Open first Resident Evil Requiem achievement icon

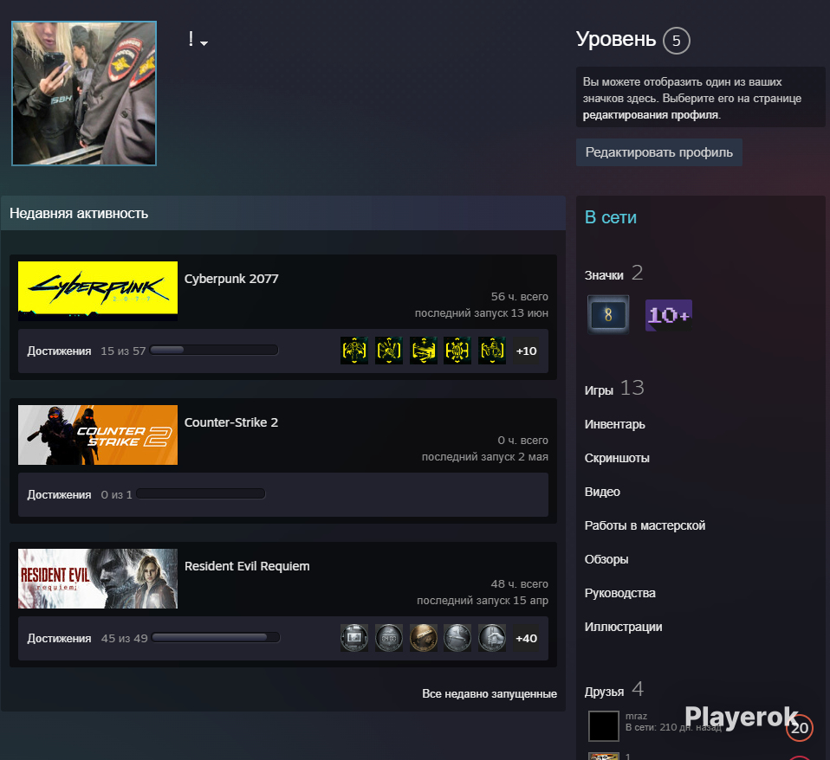pyautogui.click(x=354, y=638)
